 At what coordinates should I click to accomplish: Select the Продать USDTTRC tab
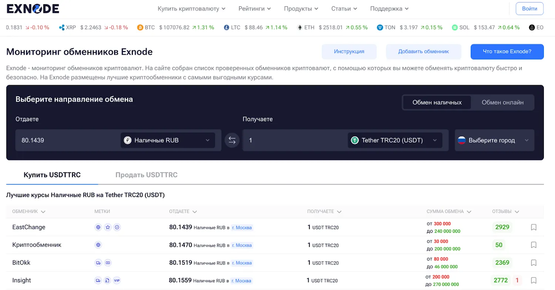147,175
